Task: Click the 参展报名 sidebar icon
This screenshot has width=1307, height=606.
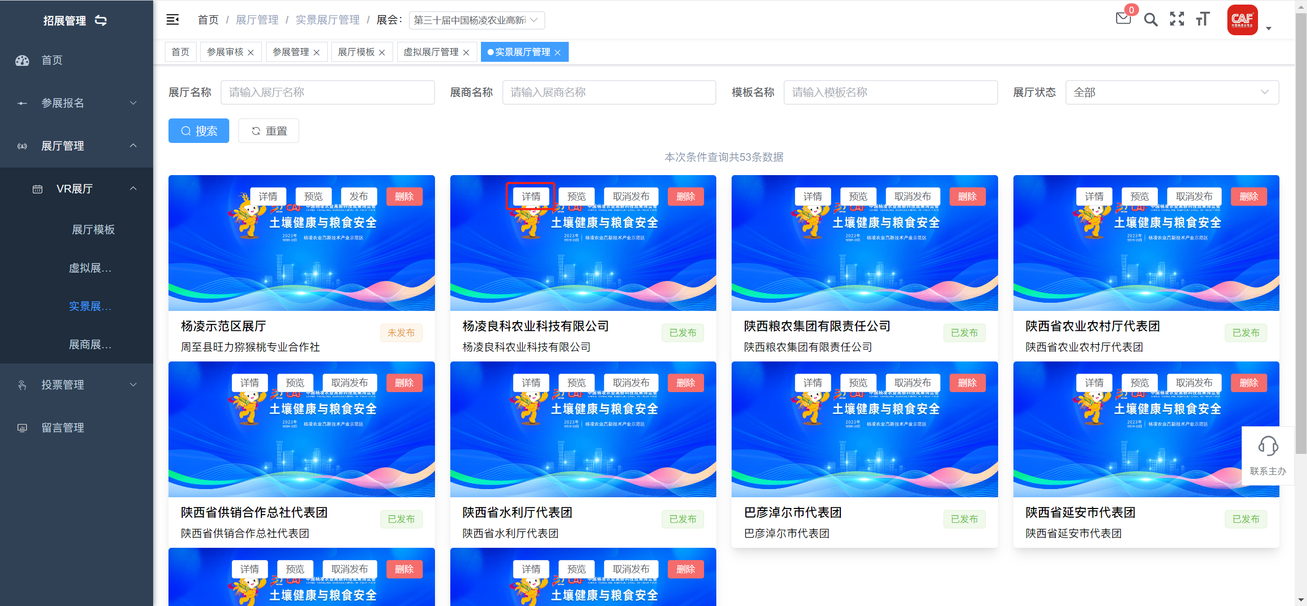Action: (22, 103)
